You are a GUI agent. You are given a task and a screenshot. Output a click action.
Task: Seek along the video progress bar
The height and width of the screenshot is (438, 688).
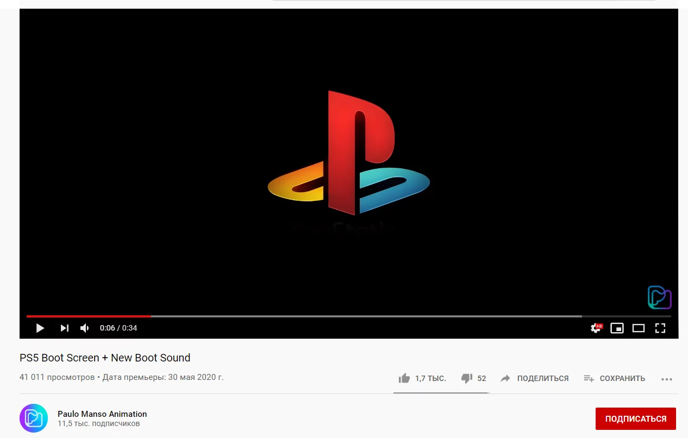(348, 316)
